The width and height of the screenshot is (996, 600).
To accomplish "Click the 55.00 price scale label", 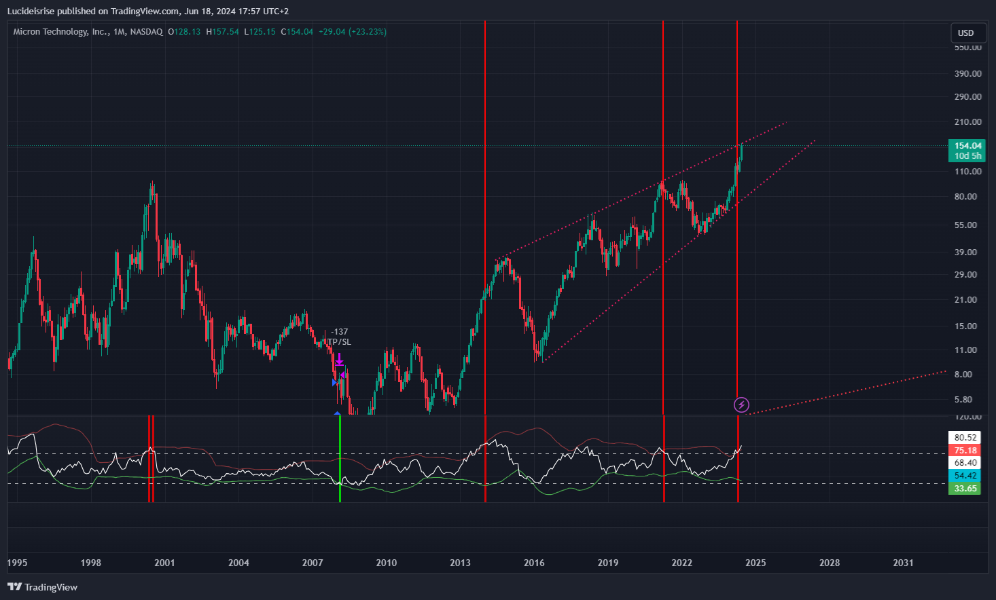I will 965,225.
